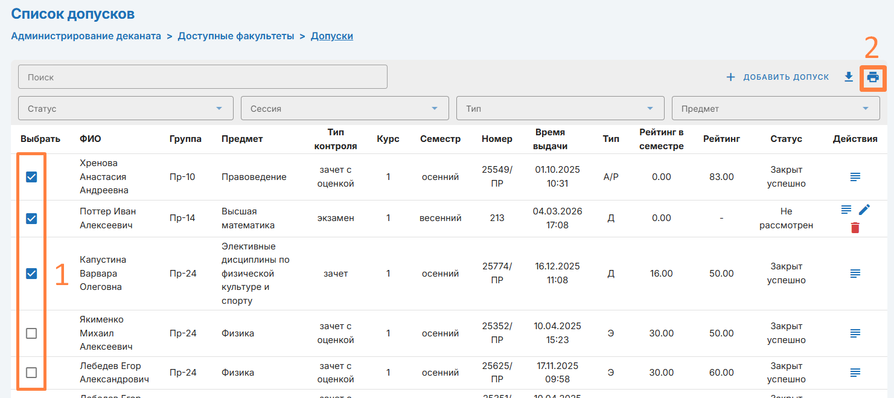Uncheck the checkbox for Хренова Анастасия Андреевна
This screenshot has width=894, height=398.
click(x=31, y=177)
